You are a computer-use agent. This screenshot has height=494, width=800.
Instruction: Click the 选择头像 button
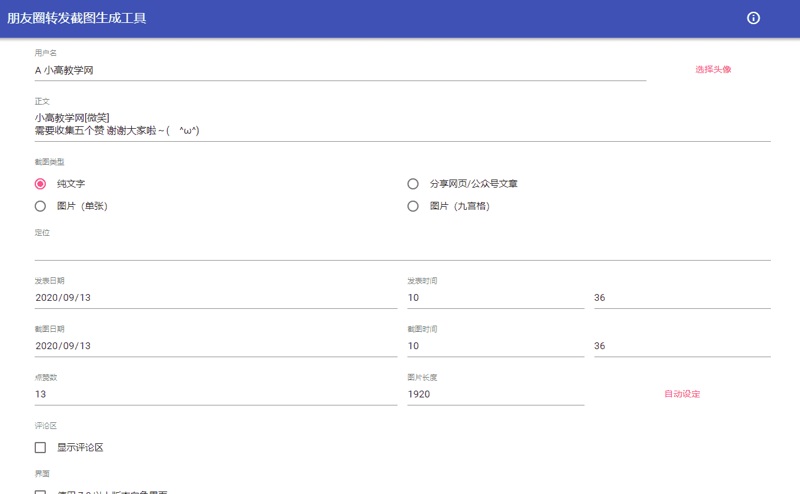tap(713, 69)
